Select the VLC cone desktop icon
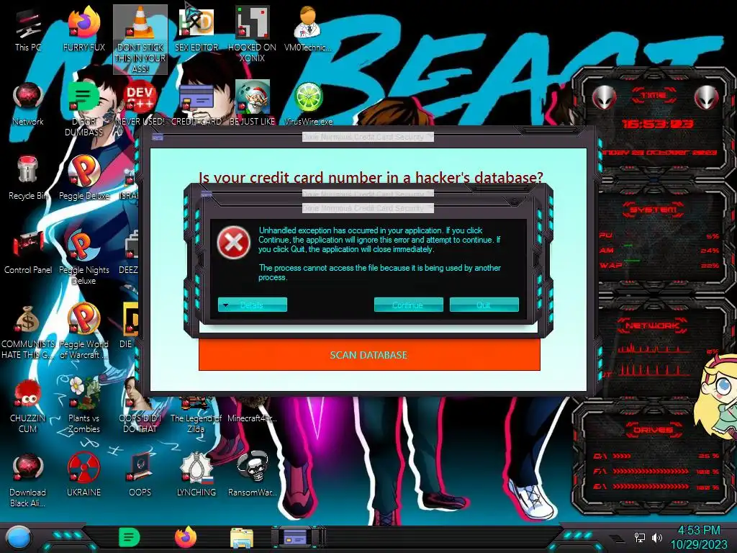The image size is (737, 553). (x=140, y=40)
